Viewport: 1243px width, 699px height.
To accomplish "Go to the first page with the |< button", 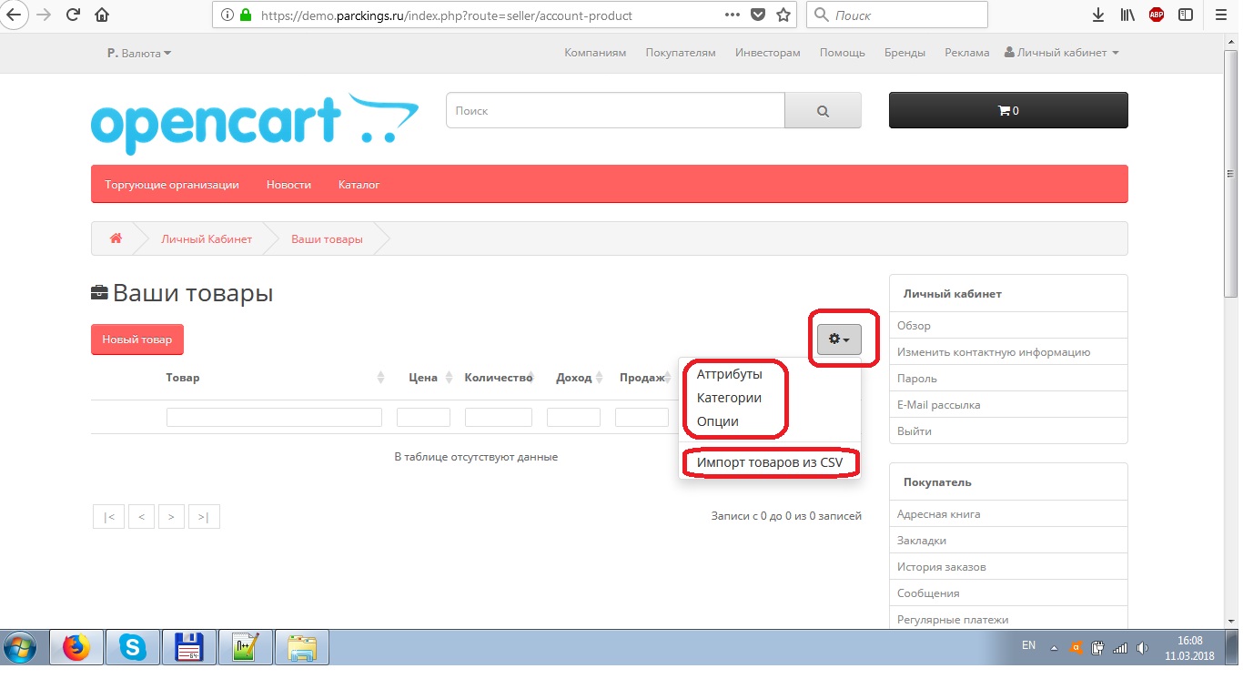I will coord(109,517).
